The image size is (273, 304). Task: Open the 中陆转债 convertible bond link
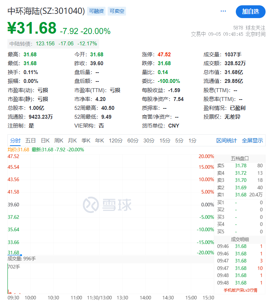click(21, 44)
